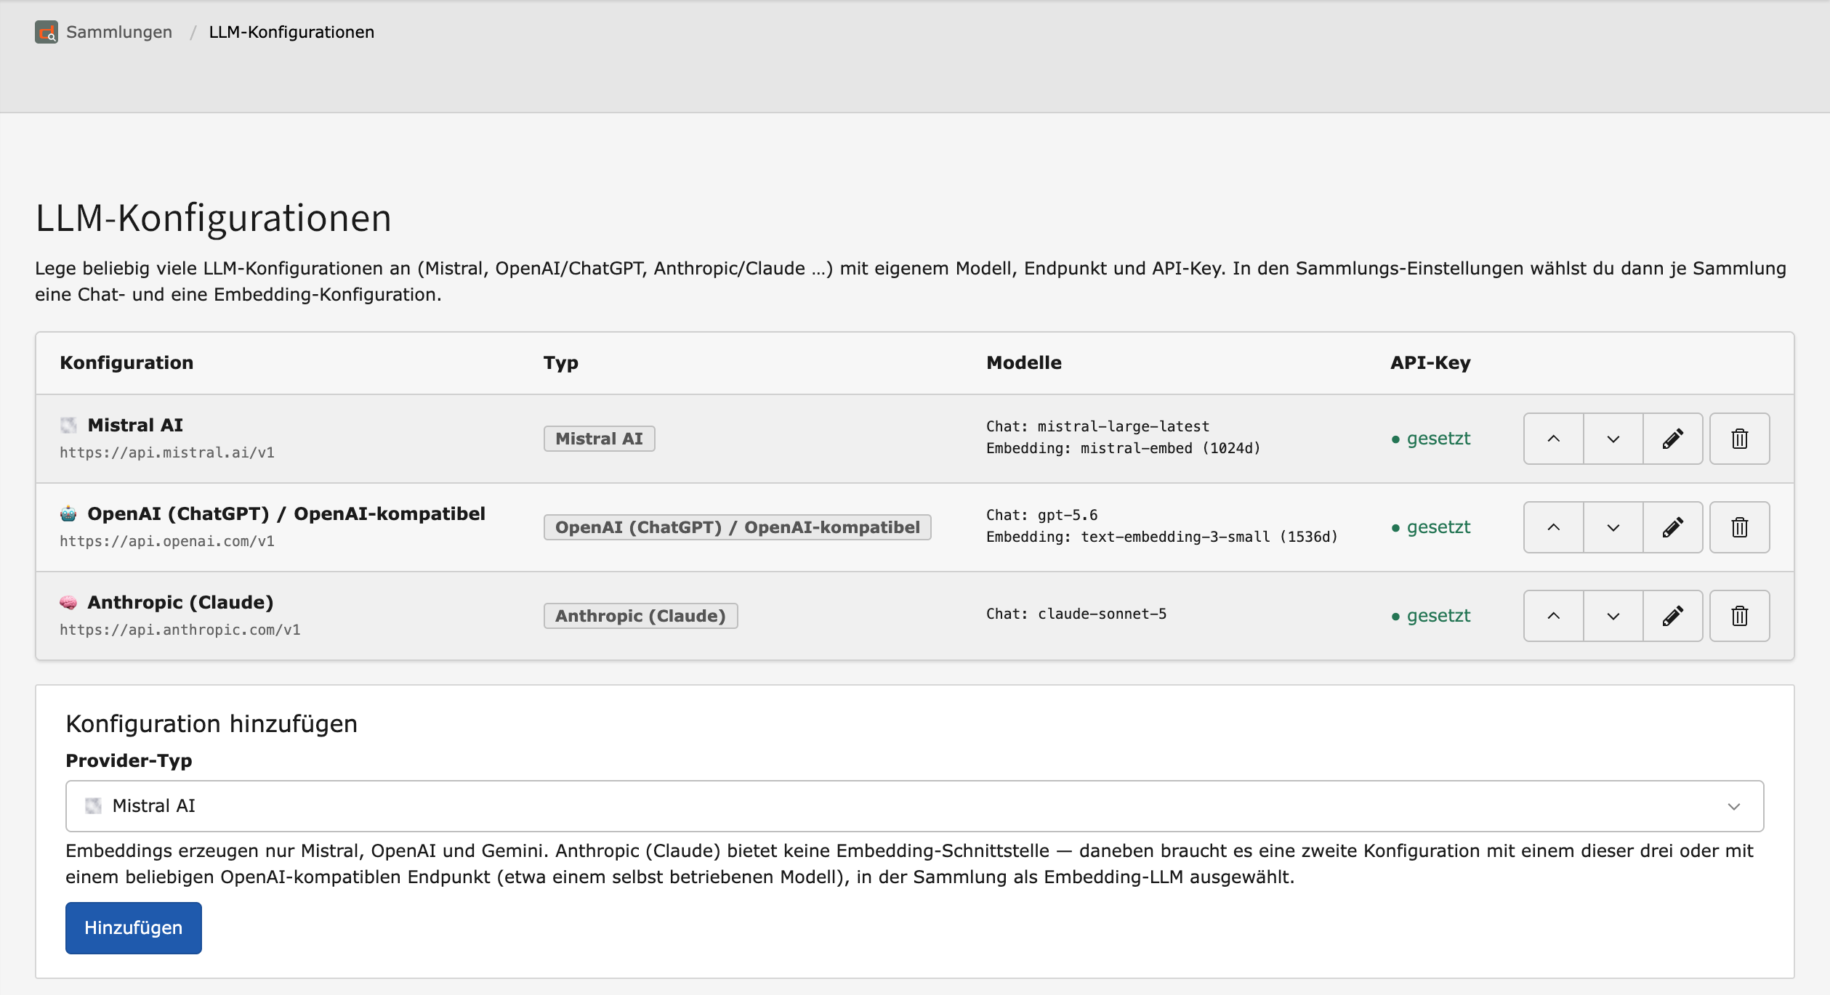This screenshot has height=995, width=1830.
Task: Click the Anthropic row brain icon
Action: (x=68, y=602)
